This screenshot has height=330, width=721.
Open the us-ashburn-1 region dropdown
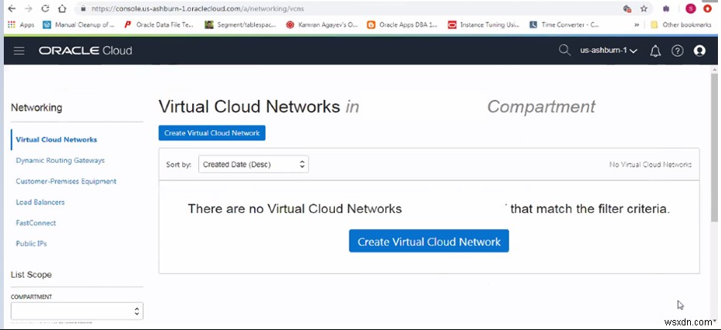tap(608, 51)
